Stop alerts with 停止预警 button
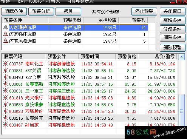Viewport: 187px width, 139px height. (144, 11)
